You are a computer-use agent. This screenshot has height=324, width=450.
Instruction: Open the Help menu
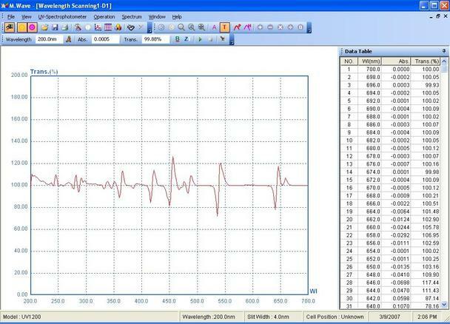pos(177,16)
